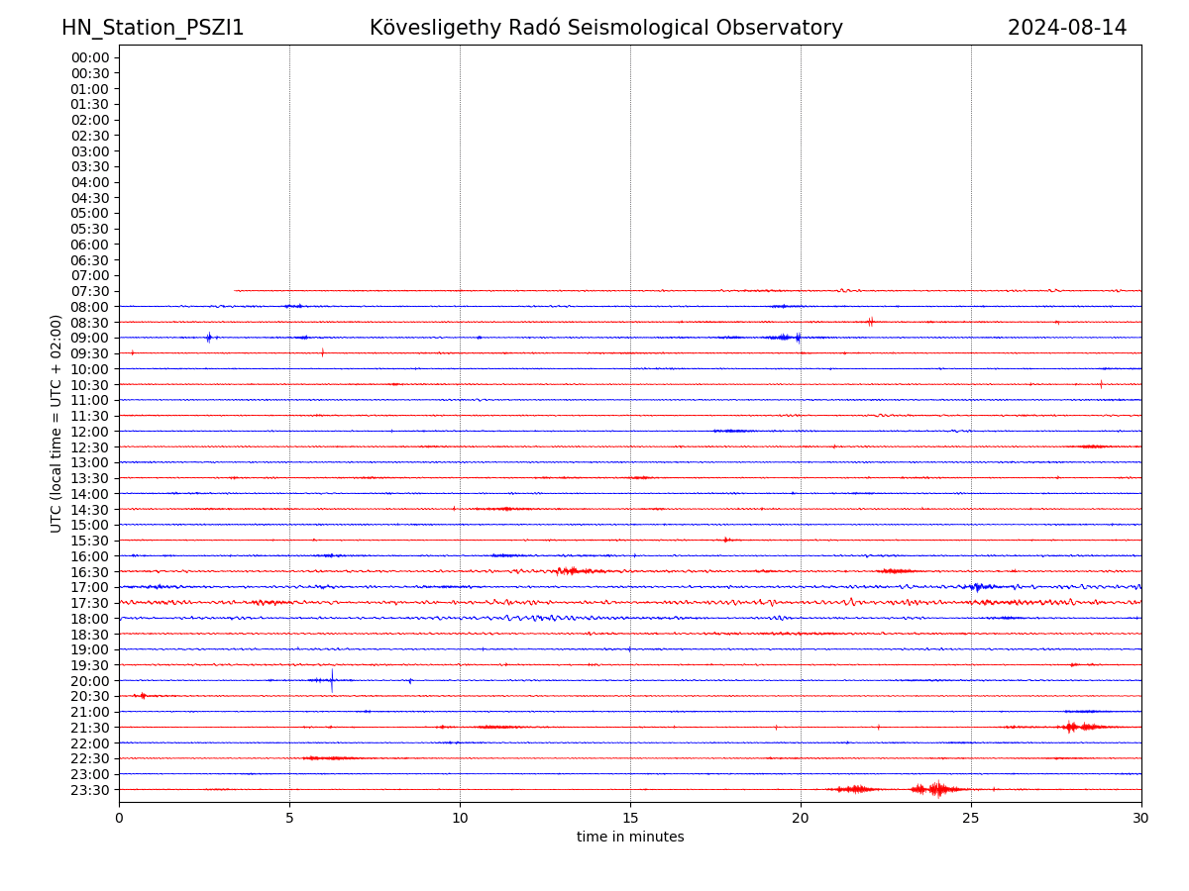1189x891 pixels.
Task: Click the largest red burst on the 23:30 trace
Action: pyautogui.click(x=936, y=789)
